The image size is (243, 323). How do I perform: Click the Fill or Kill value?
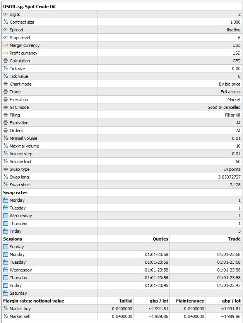pyautogui.click(x=233, y=115)
